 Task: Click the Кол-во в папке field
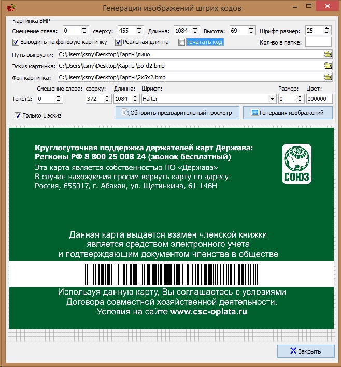318,42
